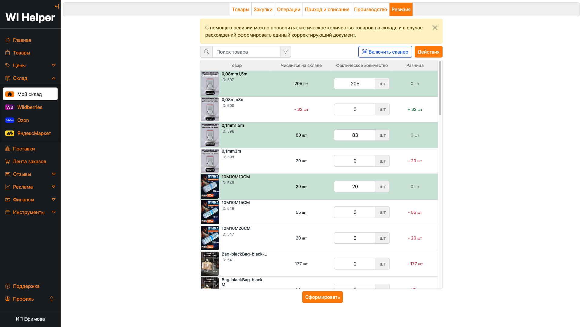Go to Главная home page
Viewport: 582px width, 327px height.
tap(22, 40)
